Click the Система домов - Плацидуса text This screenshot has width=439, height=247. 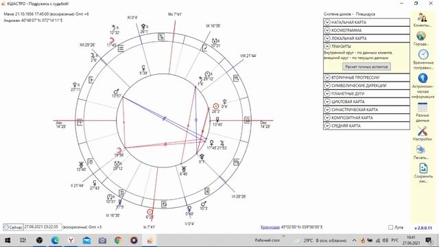point(349,14)
